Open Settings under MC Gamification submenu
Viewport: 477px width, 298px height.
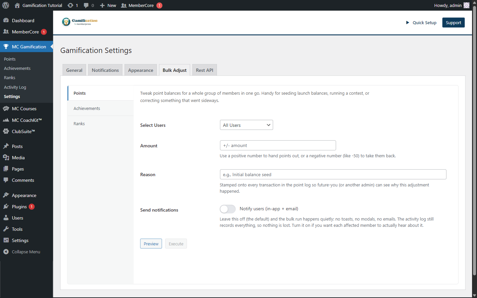[12, 96]
